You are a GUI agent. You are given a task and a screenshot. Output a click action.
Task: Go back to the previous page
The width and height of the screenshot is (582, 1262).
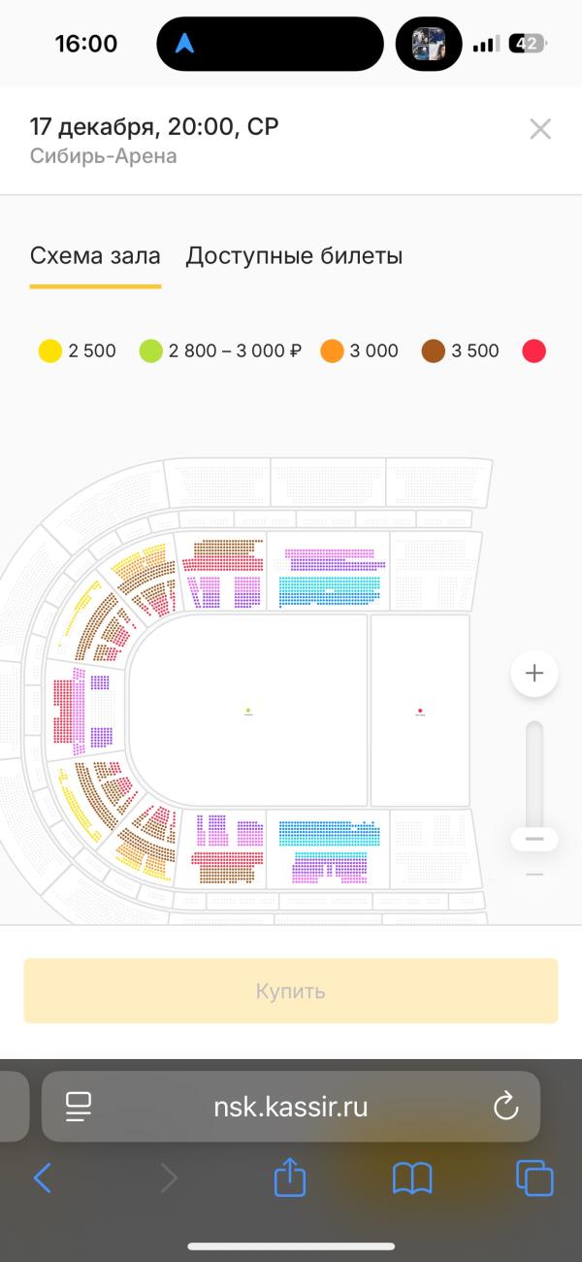click(43, 1179)
